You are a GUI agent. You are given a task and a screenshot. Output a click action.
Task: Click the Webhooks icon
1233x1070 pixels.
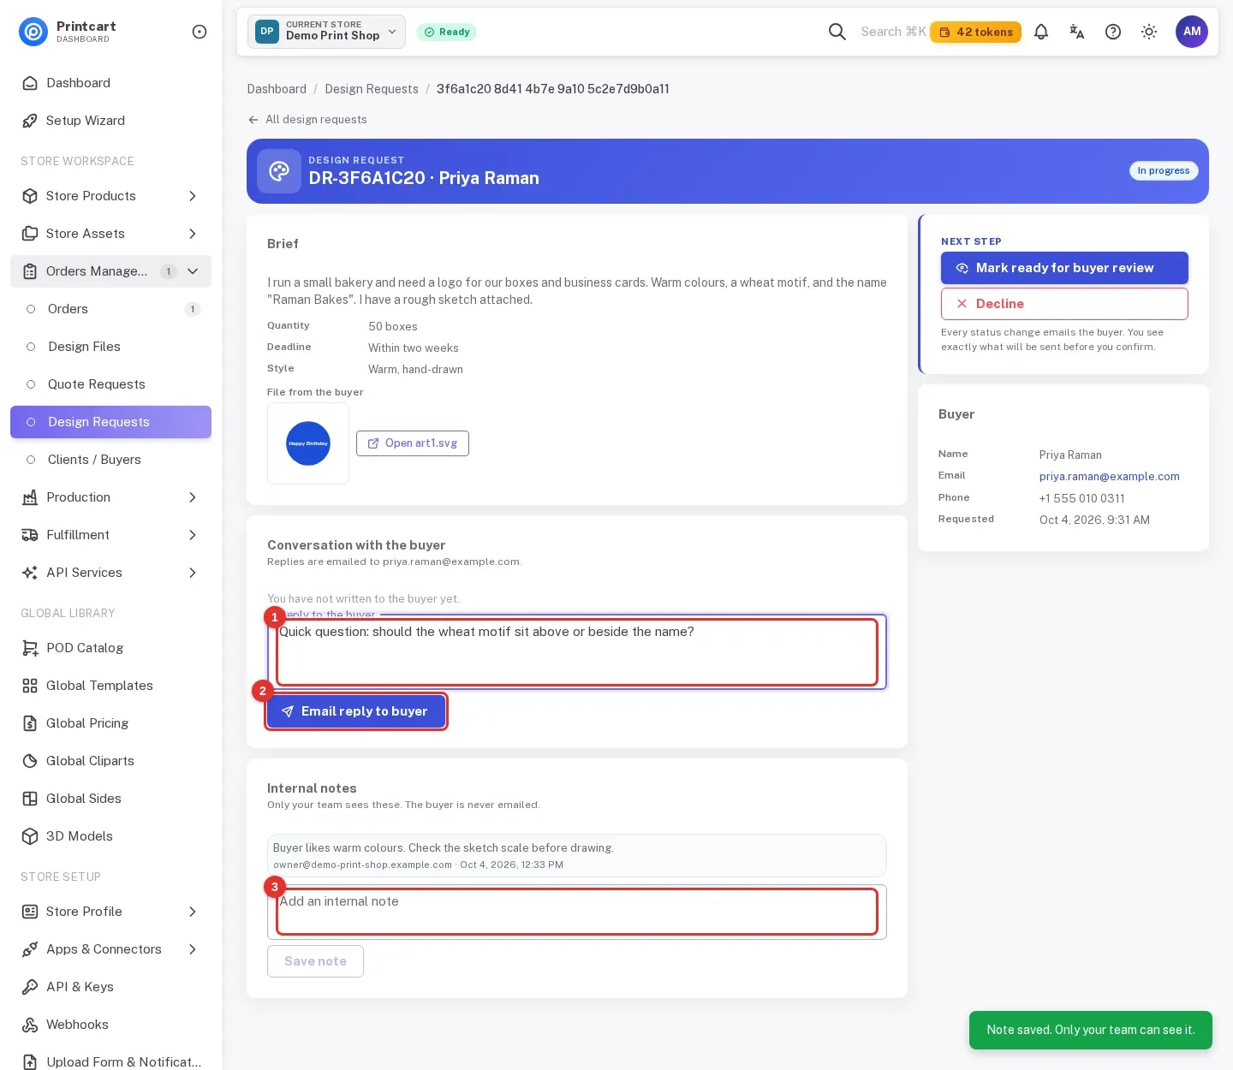[x=30, y=1025]
